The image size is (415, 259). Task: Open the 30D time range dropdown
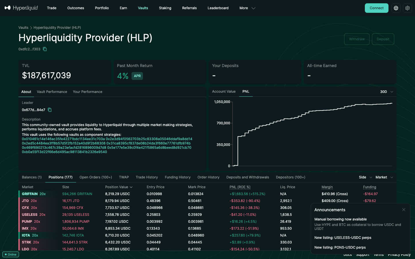click(386, 92)
